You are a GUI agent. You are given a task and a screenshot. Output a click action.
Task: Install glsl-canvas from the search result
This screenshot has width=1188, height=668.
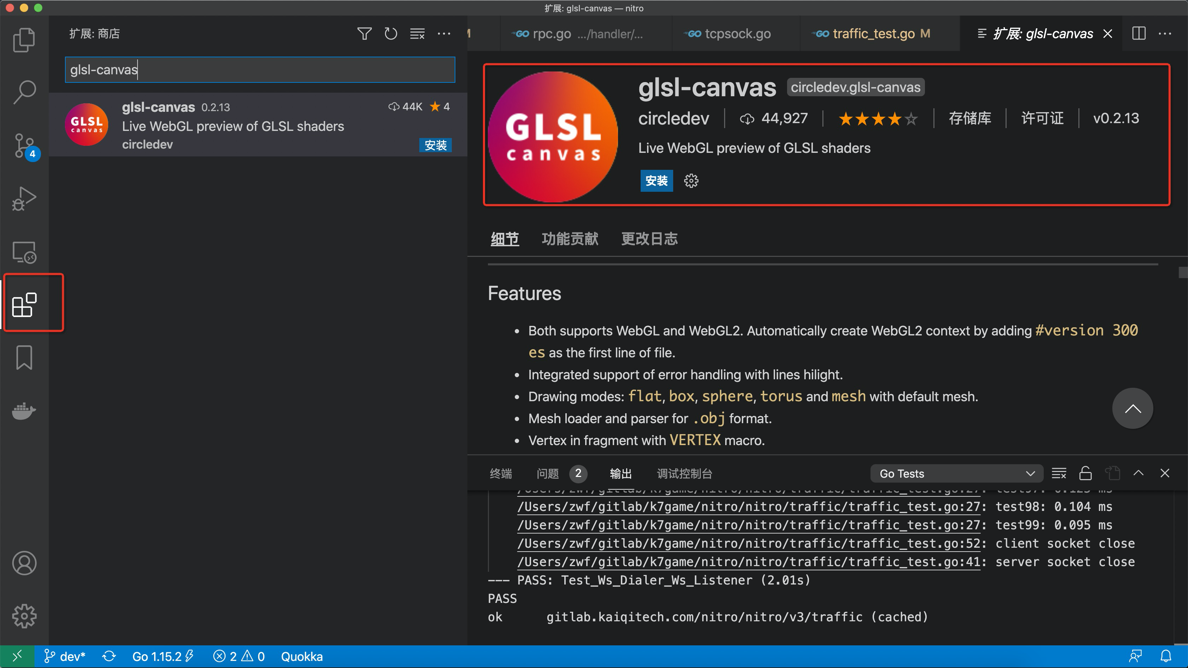point(435,145)
